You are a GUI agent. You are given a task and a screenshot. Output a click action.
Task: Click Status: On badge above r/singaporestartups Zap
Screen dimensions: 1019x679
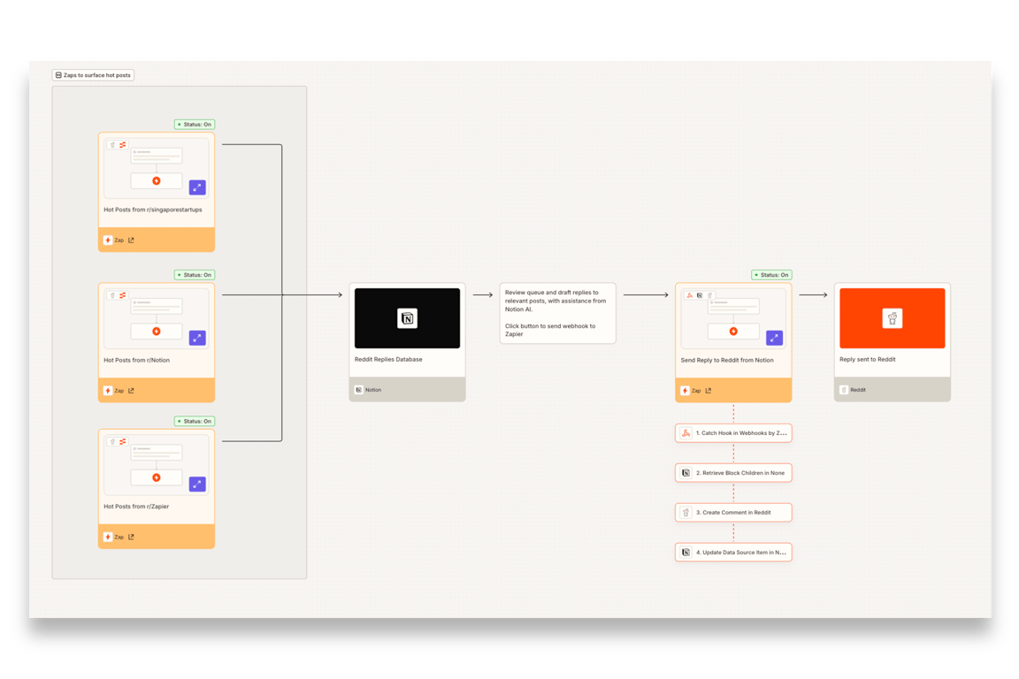[195, 124]
